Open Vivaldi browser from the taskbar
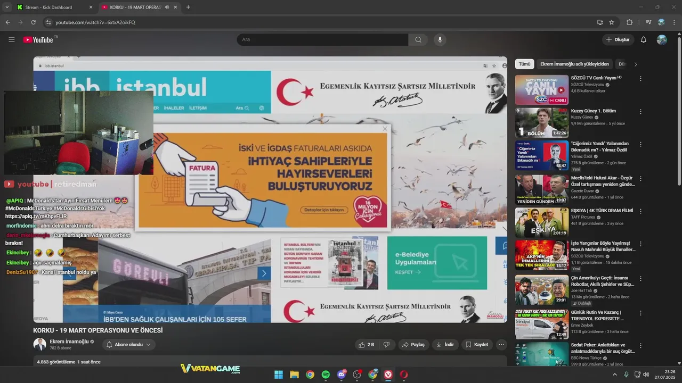The image size is (682, 383). (388, 374)
